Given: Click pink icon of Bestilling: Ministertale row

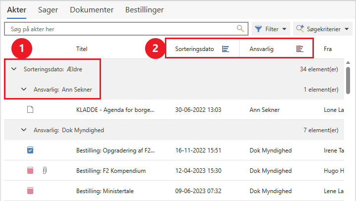Looking at the screenshot, I should (x=30, y=191).
